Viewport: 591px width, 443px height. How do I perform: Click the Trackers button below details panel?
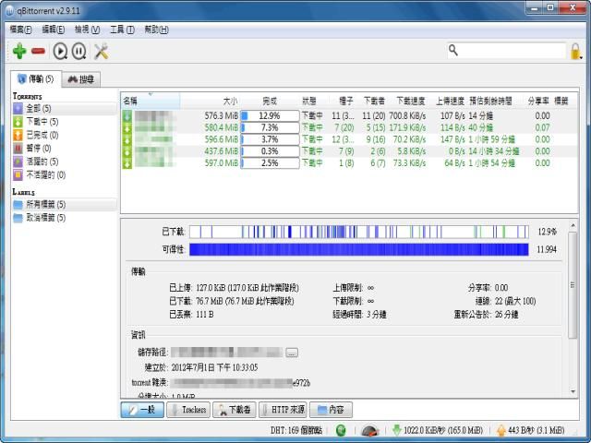click(x=188, y=409)
